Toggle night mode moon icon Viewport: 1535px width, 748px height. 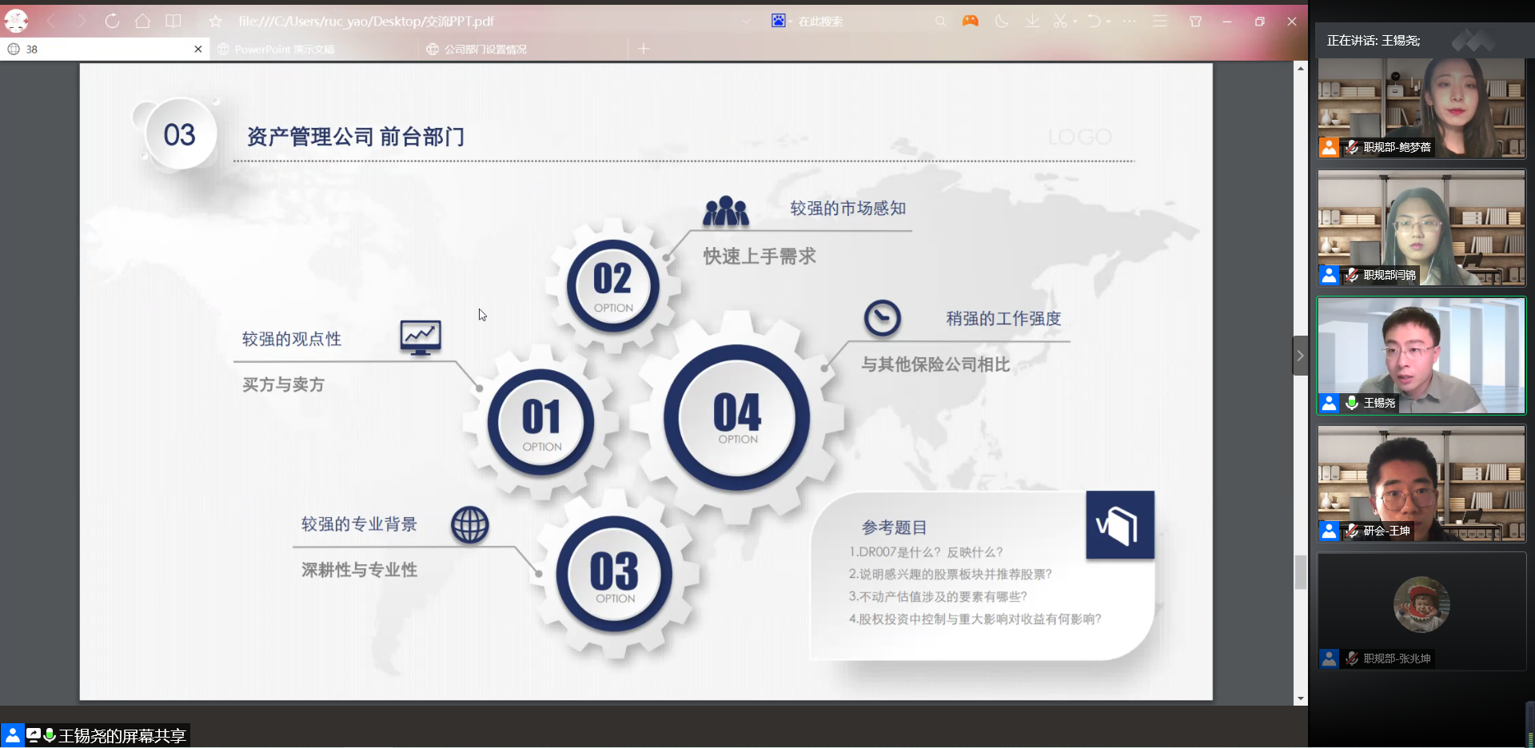(1001, 22)
